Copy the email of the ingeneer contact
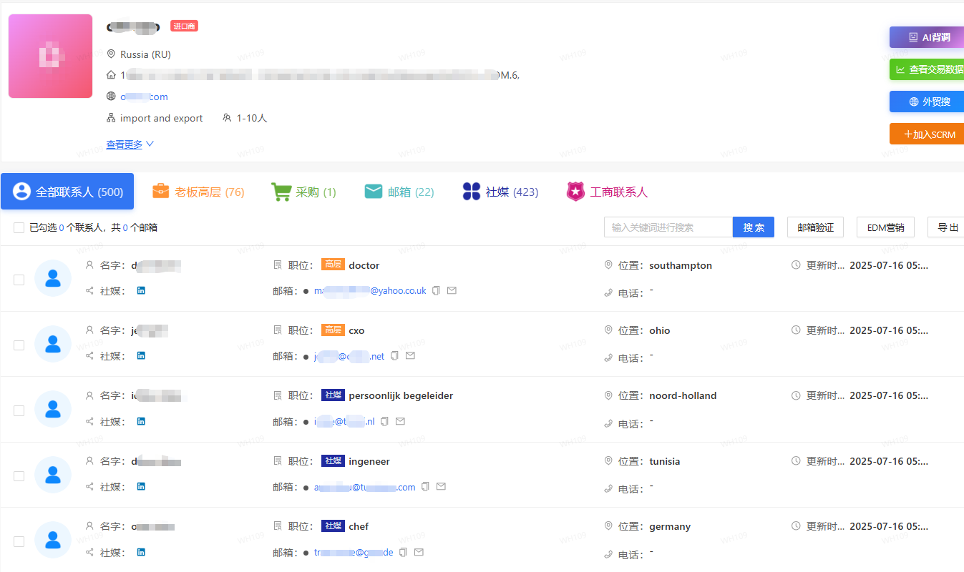The height and width of the screenshot is (572, 964). point(426,487)
